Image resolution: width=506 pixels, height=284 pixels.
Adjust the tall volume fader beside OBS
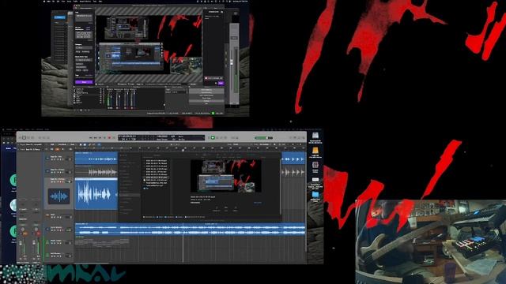coord(232,62)
